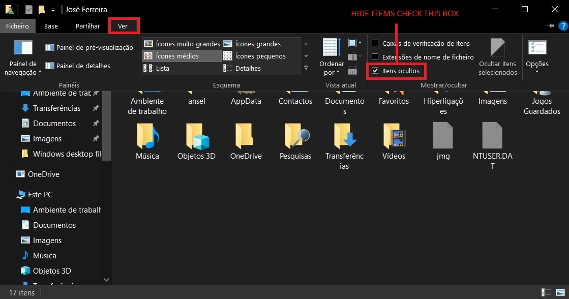Select OneDrive in the navigation pane
This screenshot has height=299, width=569.
[x=43, y=174]
